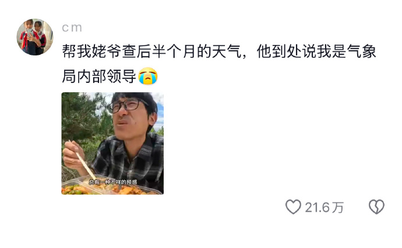The width and height of the screenshot is (402, 248).
Task: Like the comment with the heart icon
Action: (x=293, y=207)
